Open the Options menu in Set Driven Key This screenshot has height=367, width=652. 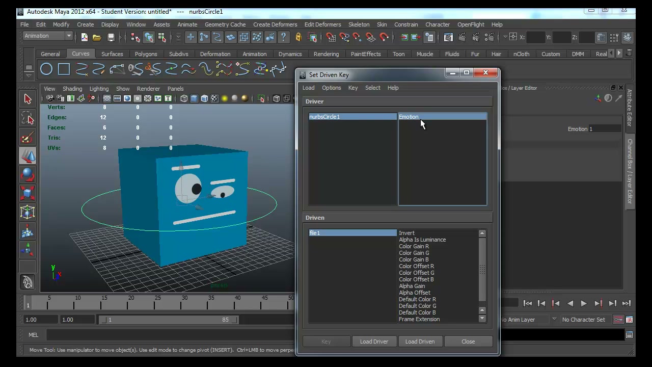[331, 88]
